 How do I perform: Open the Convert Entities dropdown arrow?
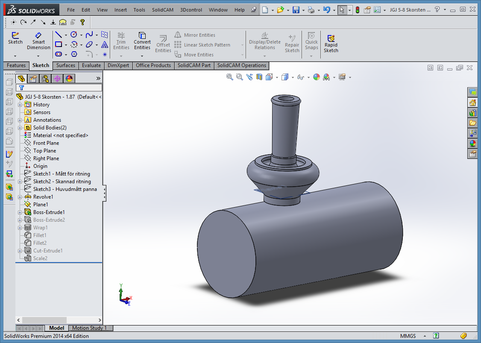pyautogui.click(x=142, y=56)
